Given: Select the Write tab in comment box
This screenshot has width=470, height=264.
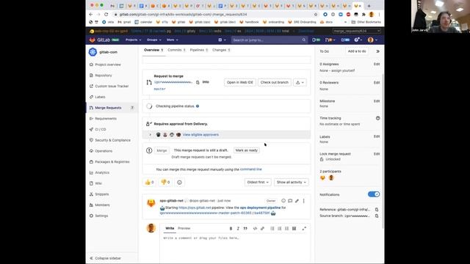Looking at the screenshot, I should 170,228.
